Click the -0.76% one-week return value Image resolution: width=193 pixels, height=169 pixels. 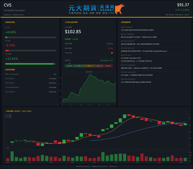point(10,46)
